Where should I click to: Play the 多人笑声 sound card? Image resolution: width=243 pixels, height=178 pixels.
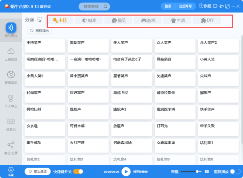[x=132, y=46]
